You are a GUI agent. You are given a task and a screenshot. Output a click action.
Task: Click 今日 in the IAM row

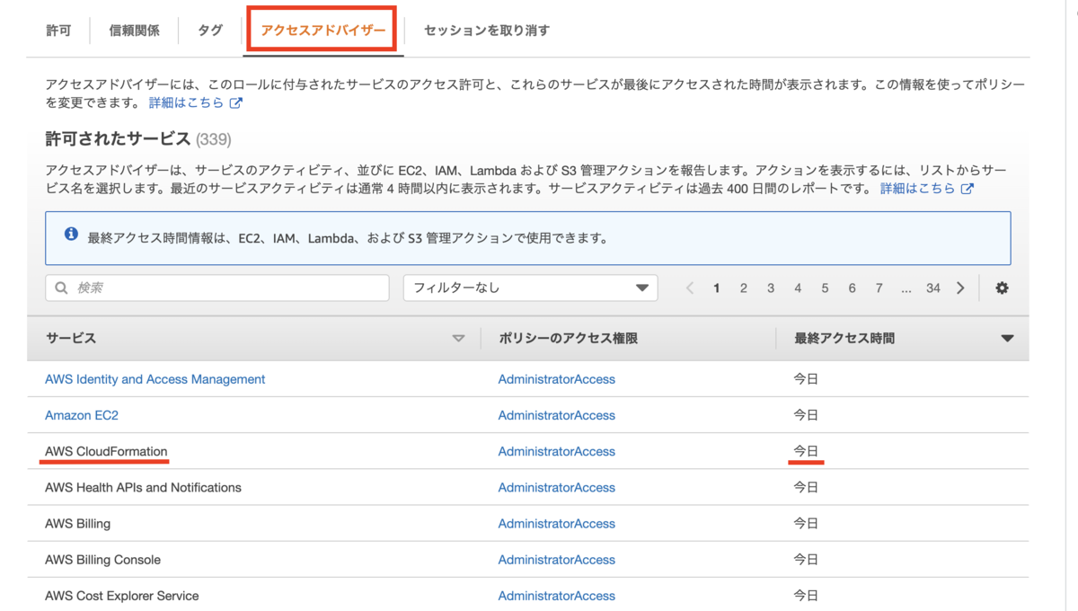pos(806,379)
